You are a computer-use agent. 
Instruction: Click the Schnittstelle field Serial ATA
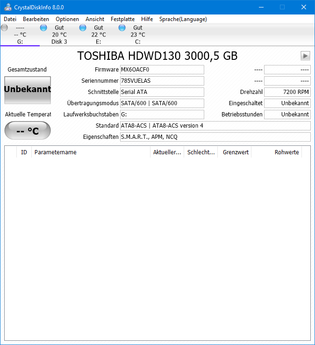pos(162,92)
